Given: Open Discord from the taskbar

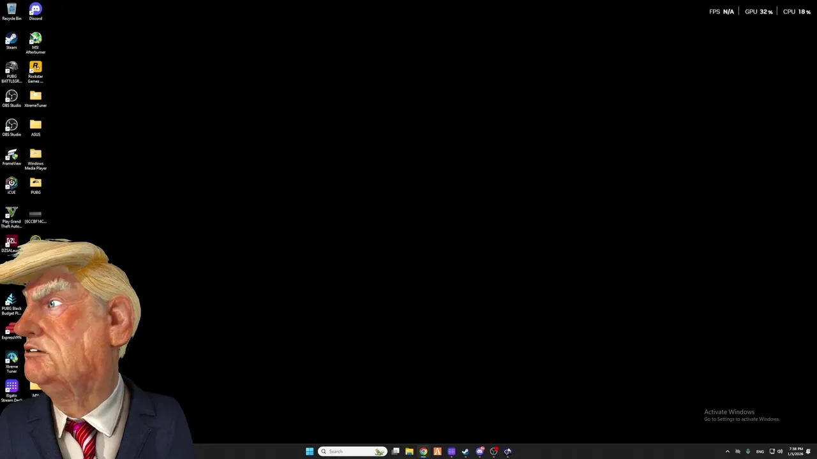Looking at the screenshot, I should pyautogui.click(x=480, y=451).
